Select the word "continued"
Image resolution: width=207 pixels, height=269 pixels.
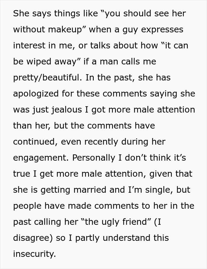34,142
